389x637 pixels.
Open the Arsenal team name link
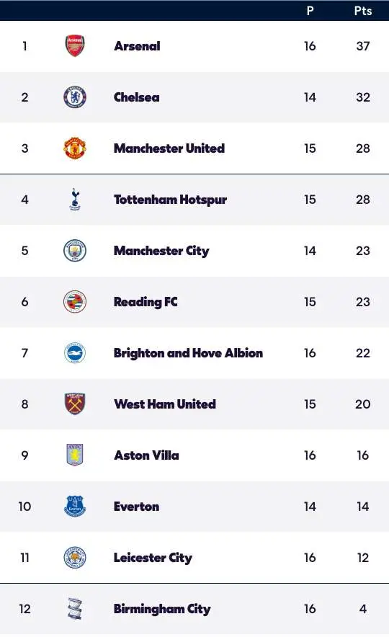pyautogui.click(x=138, y=46)
